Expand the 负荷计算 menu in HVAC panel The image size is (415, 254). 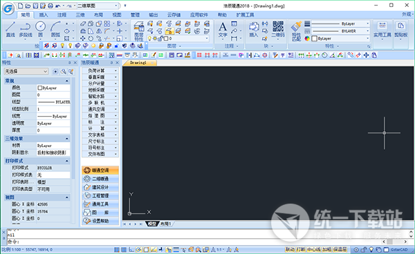[x=100, y=70]
